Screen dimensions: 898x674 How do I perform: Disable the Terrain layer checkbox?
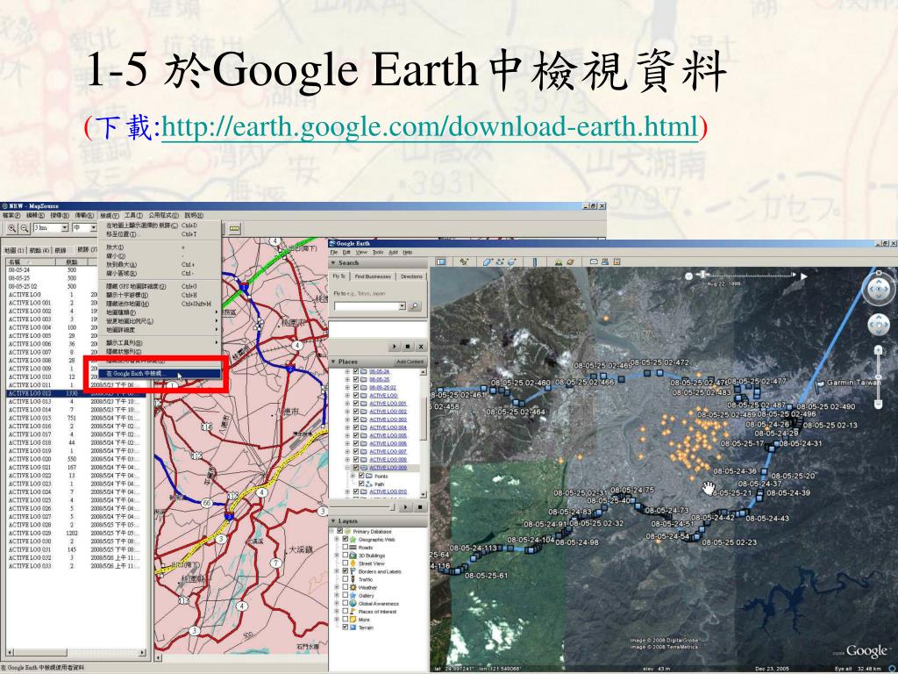tap(345, 627)
